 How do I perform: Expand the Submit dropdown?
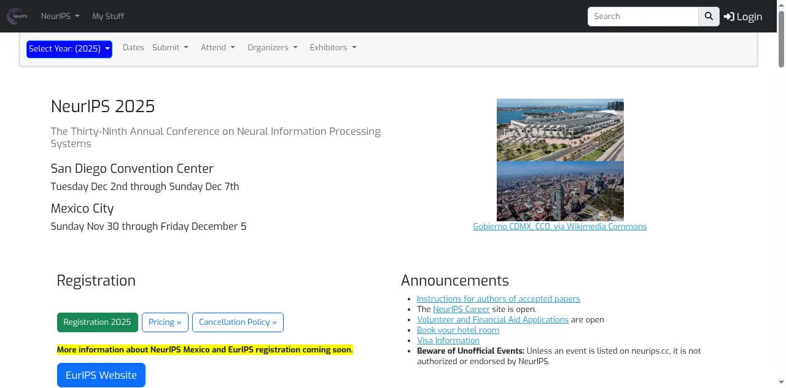pos(170,48)
